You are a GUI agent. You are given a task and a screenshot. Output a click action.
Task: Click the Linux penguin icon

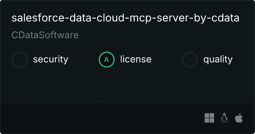point(224,118)
